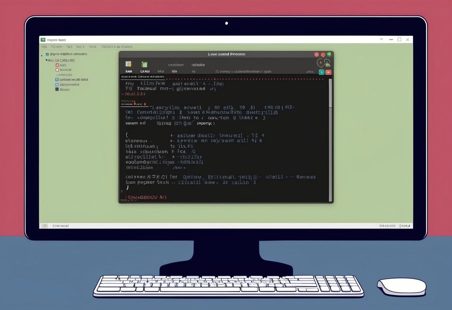Viewport: 452px width, 310px height.
Task: Select the dark blue icon at the tree's bottom
Action: tap(57, 89)
